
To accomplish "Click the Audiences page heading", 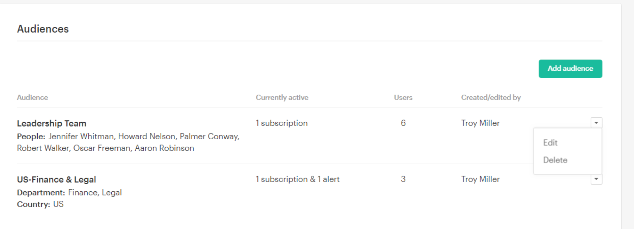I will [43, 29].
